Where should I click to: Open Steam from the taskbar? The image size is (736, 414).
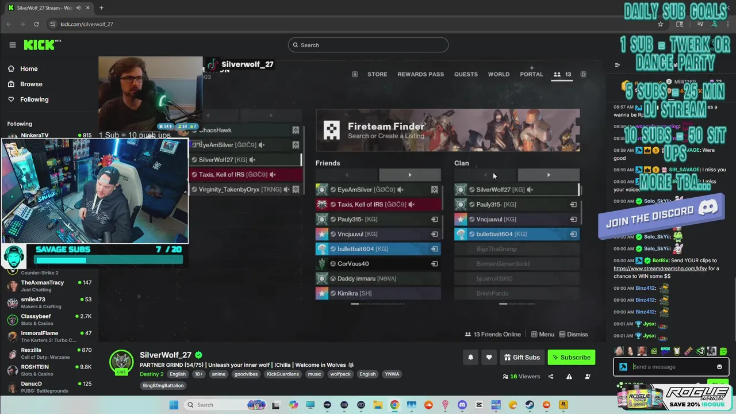click(529, 405)
